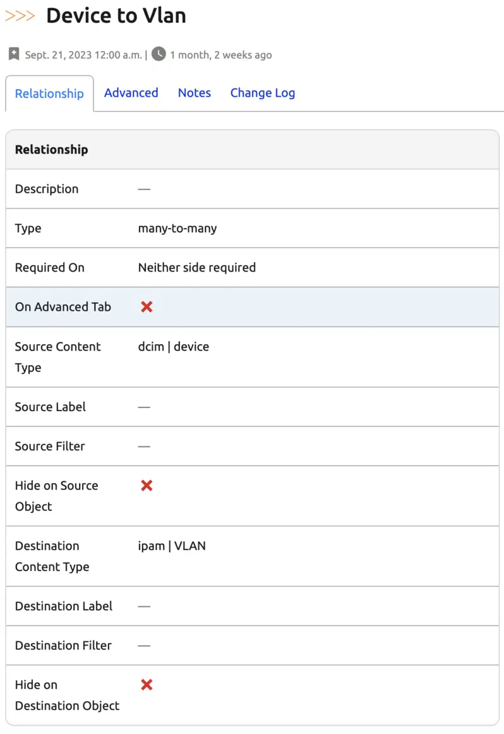
Task: Click red X for Hide on Destination Object
Action: [147, 685]
